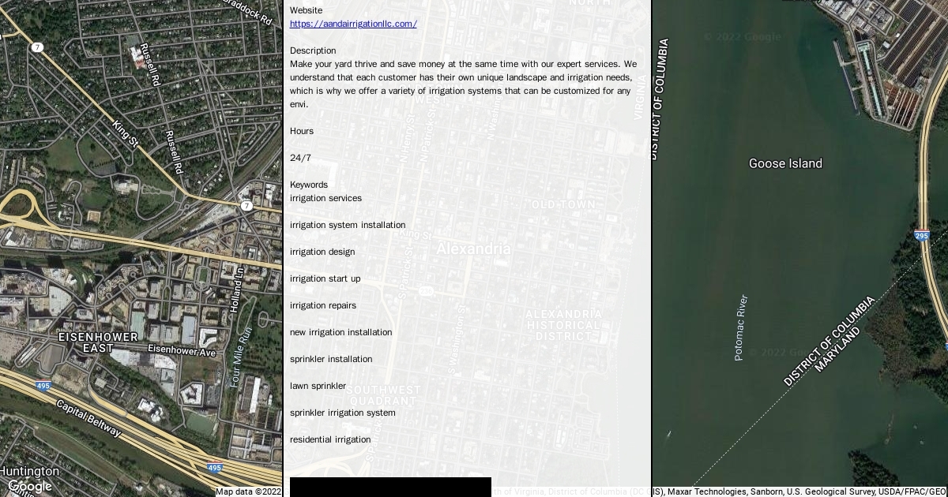This screenshot has height=497, width=948.
Task: Click the Huntington label above Google logo
Action: tap(30, 471)
